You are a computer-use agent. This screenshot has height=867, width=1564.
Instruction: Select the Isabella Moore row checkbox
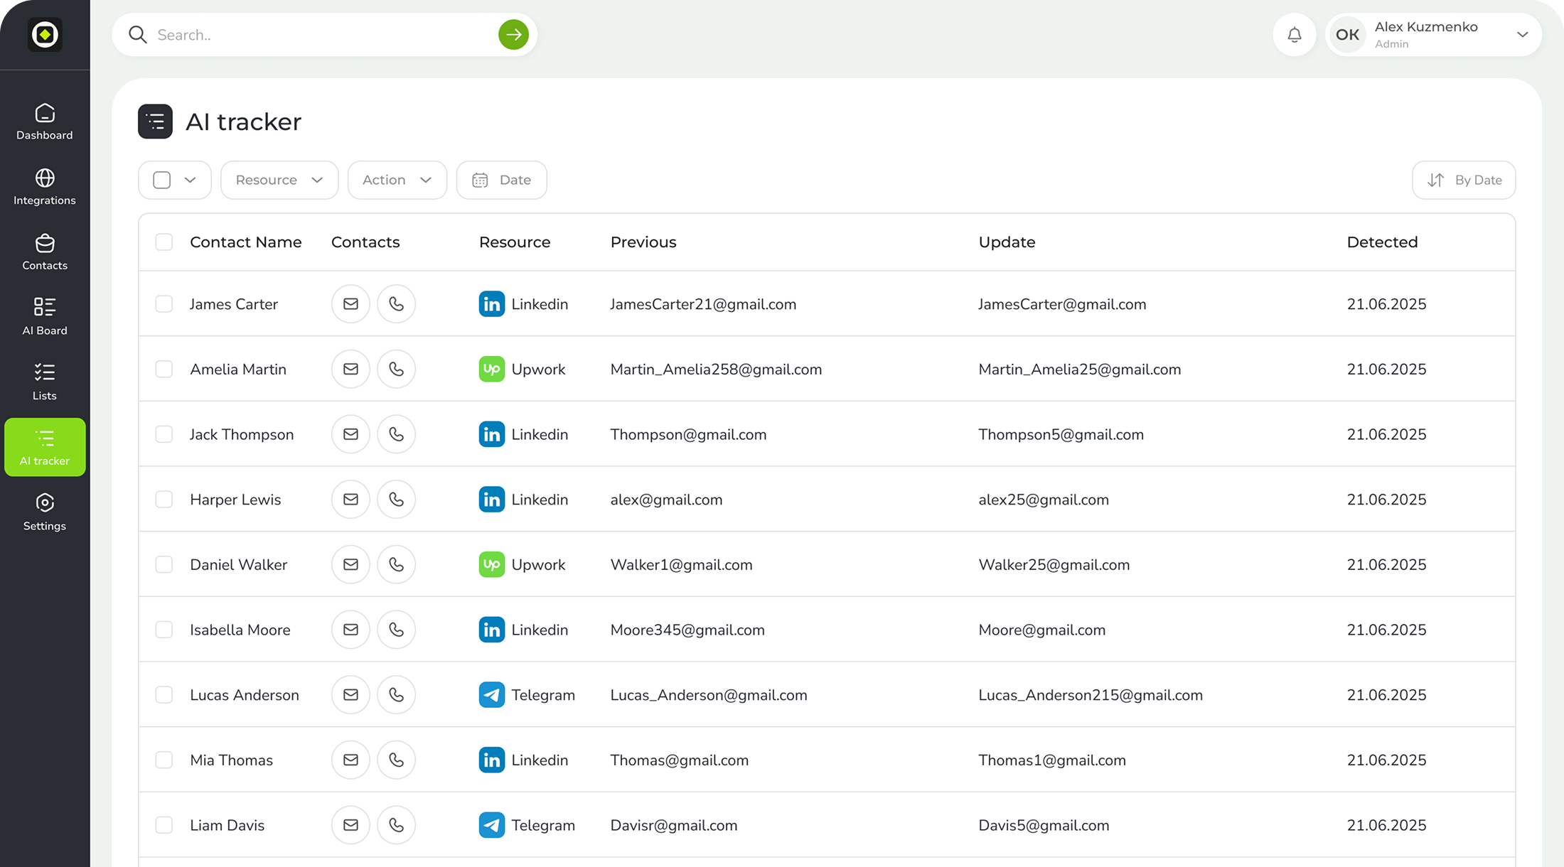(164, 630)
